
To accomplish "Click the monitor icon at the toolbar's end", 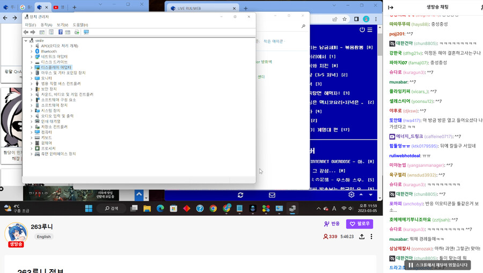I will point(86,32).
